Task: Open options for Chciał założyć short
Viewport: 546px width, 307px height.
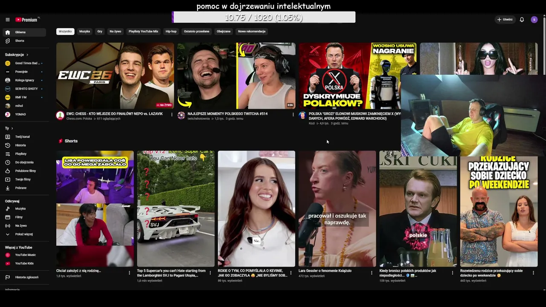Action: [129, 273]
